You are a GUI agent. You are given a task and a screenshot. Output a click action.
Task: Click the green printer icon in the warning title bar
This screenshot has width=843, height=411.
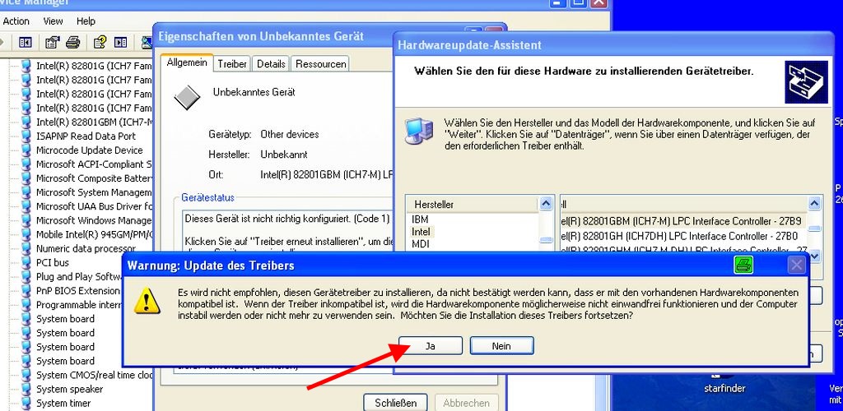click(743, 265)
